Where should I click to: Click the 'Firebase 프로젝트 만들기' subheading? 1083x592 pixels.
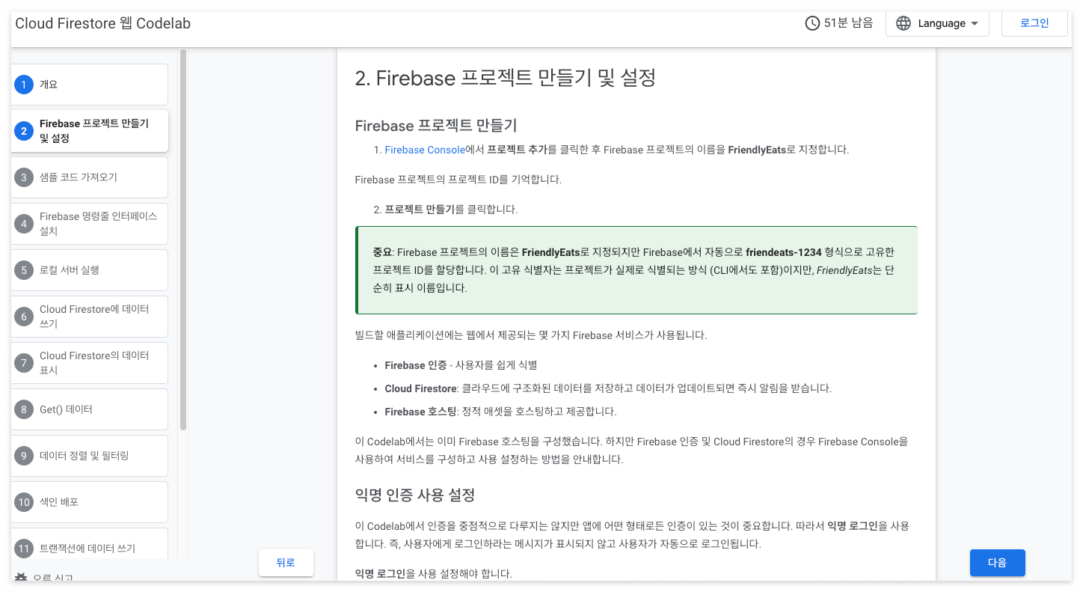[436, 124]
